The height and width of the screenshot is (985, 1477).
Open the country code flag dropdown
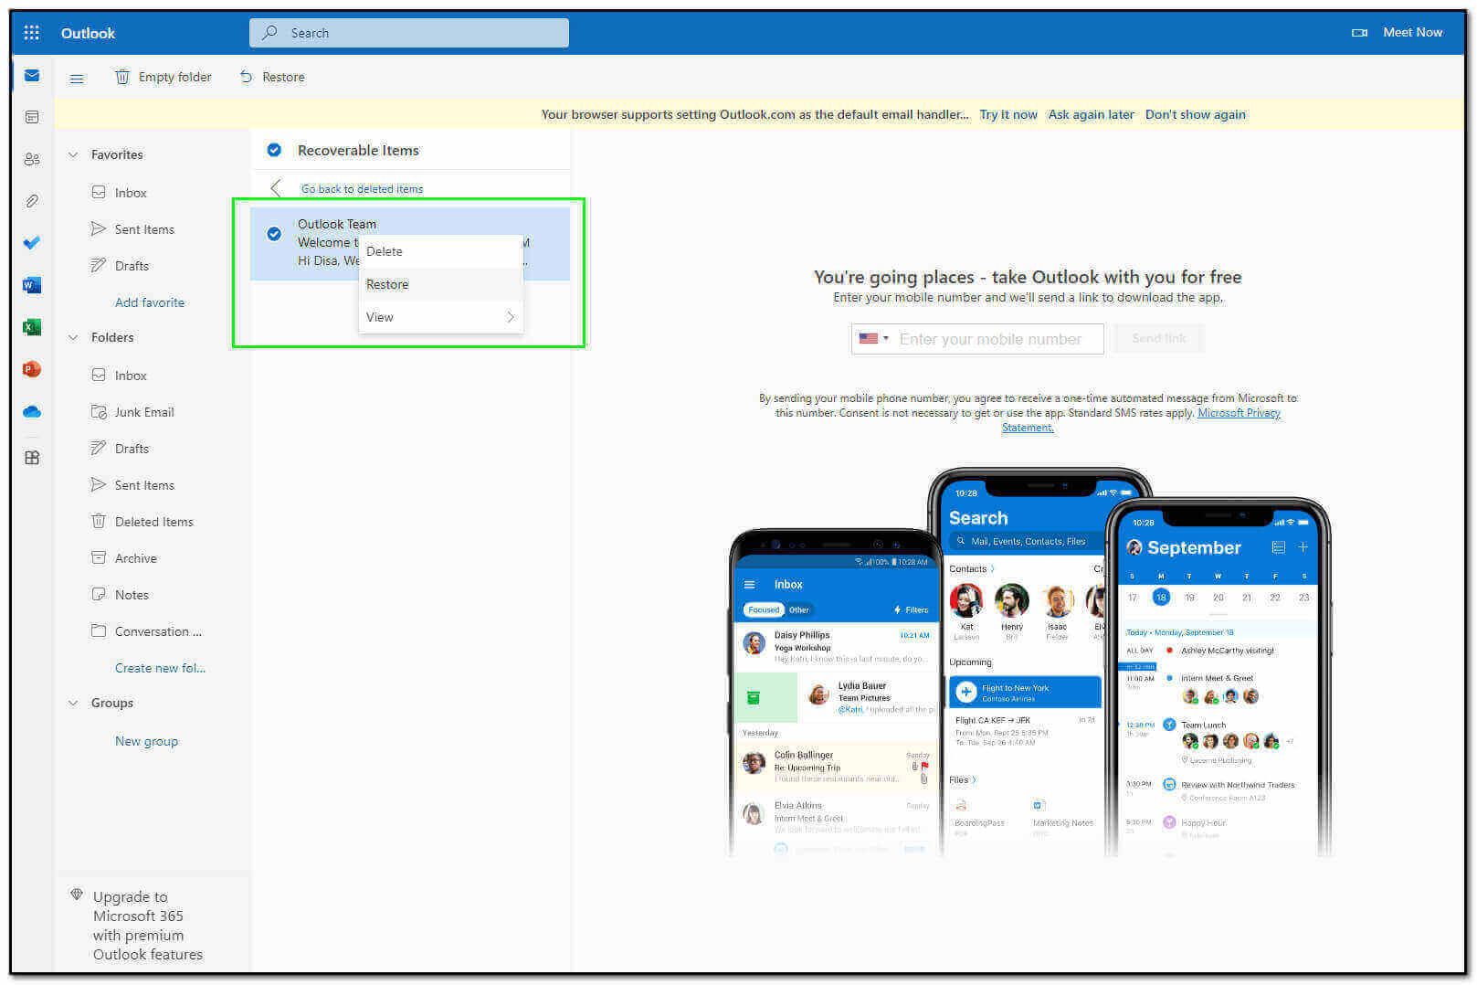point(873,339)
